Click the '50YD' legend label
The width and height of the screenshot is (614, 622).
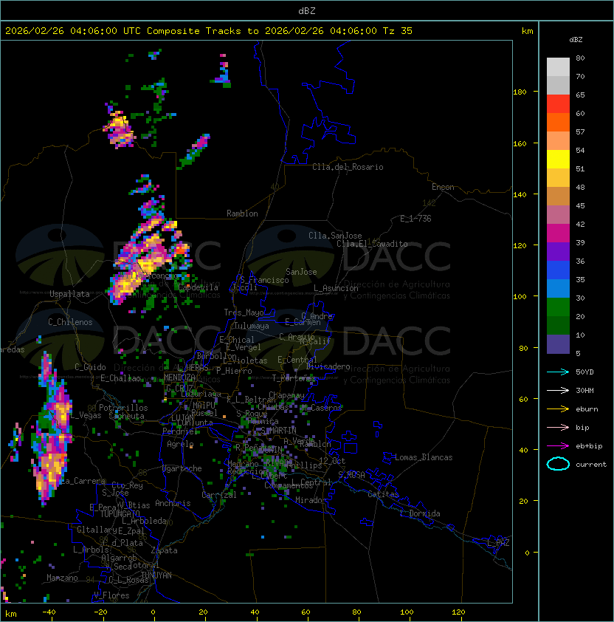(584, 372)
